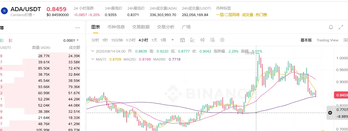
Task: Switch chart to Trading View mode
Action: tap(328, 40)
